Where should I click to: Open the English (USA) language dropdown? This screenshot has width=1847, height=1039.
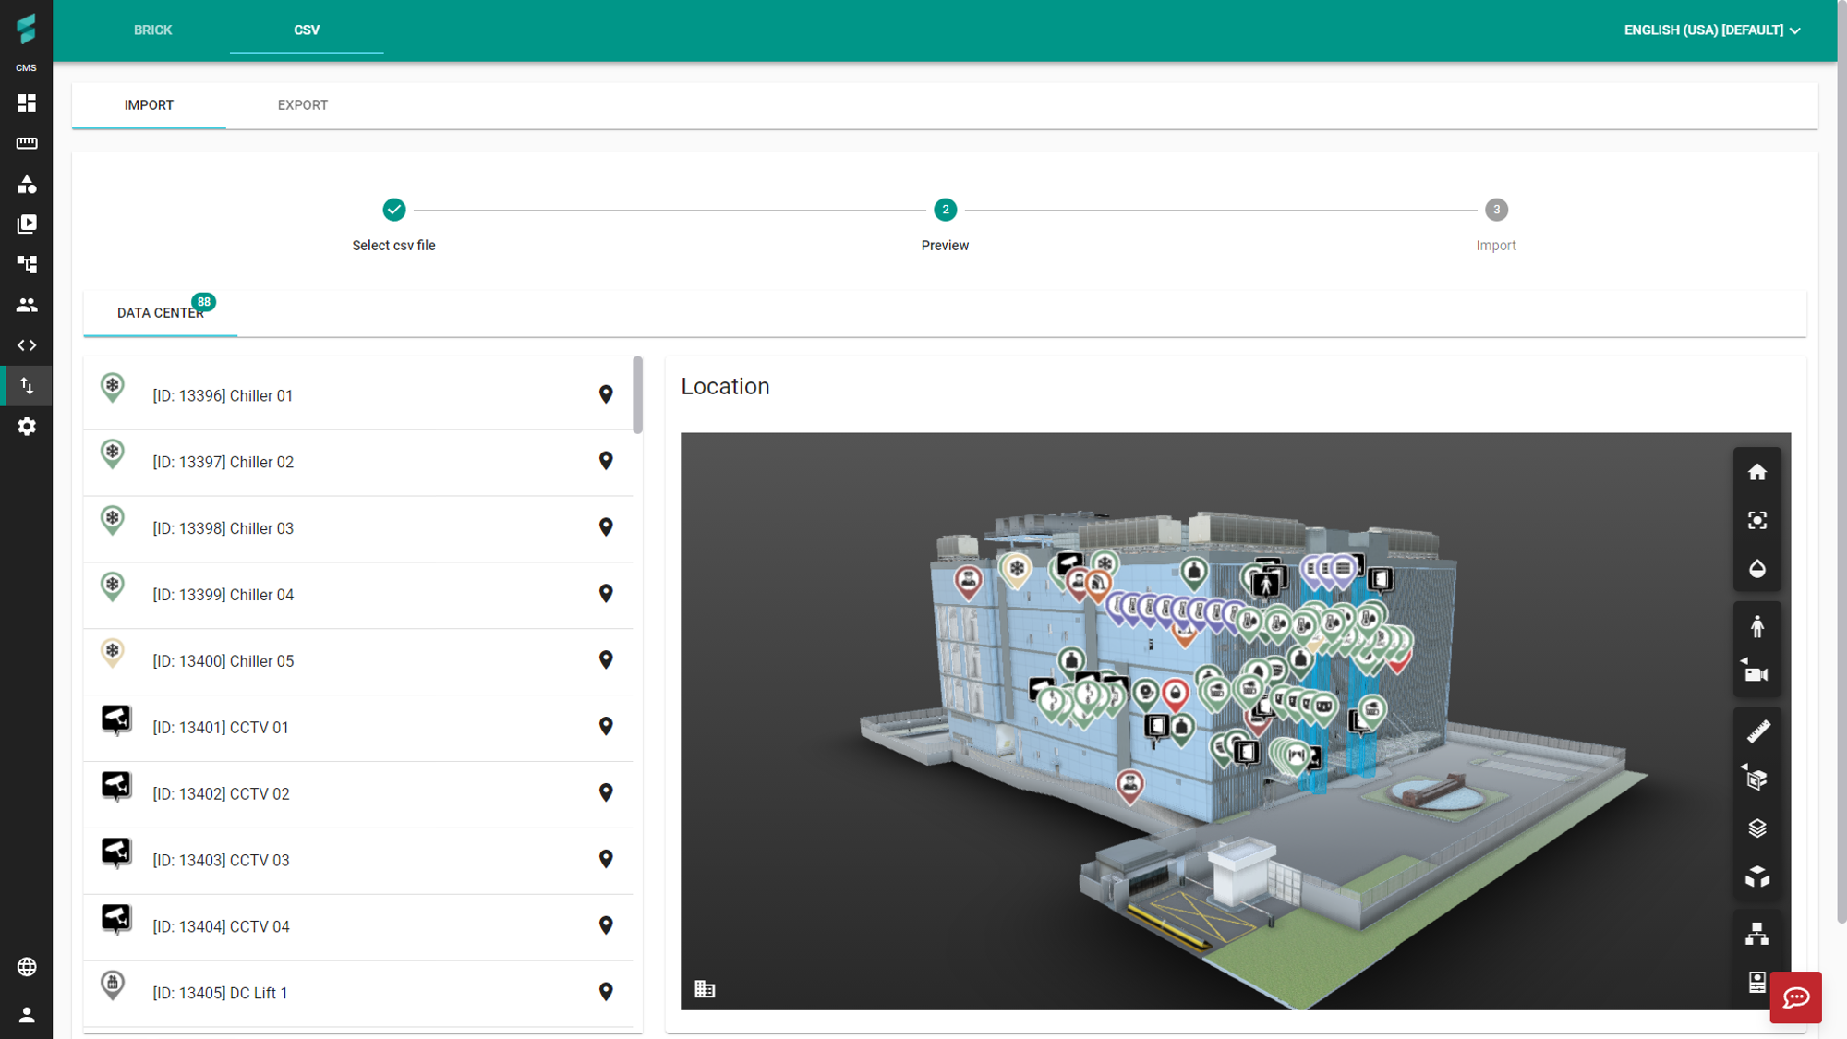1711,30
